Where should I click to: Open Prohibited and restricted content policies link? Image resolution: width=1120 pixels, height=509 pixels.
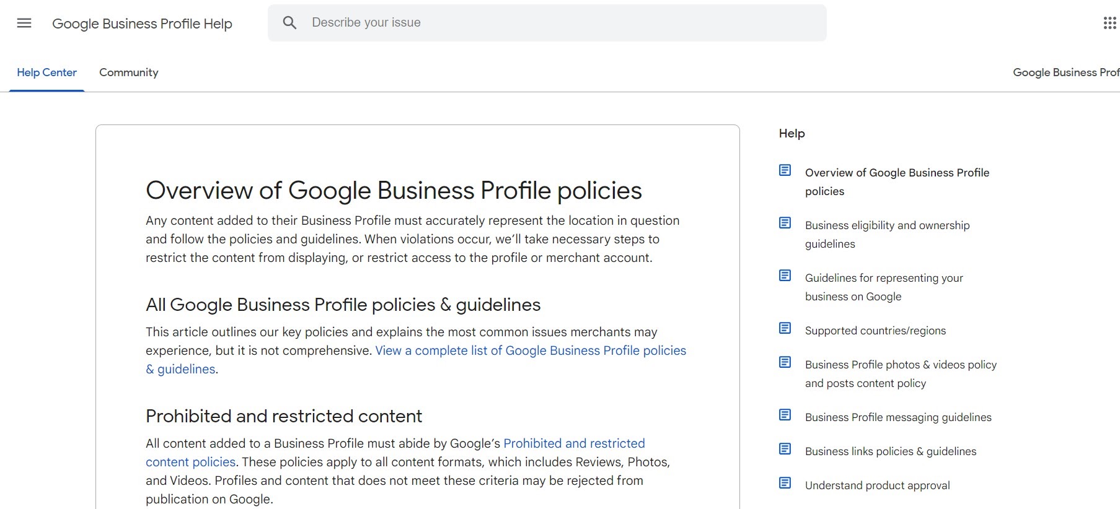click(395, 453)
